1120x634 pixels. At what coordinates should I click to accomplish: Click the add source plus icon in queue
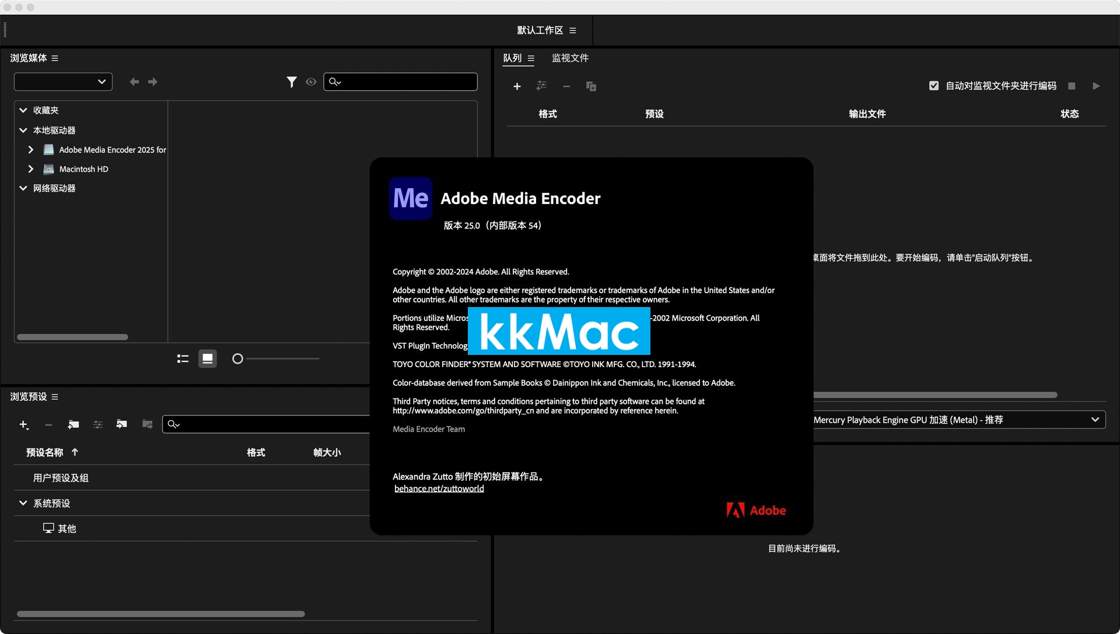click(517, 86)
